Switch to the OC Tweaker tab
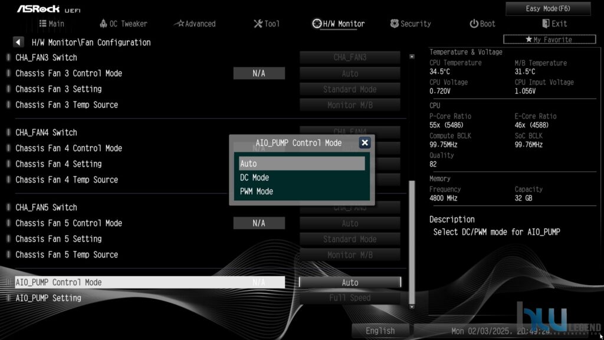The height and width of the screenshot is (340, 604). [x=123, y=24]
